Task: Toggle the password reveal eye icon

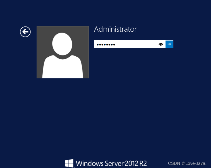Action: point(161,44)
